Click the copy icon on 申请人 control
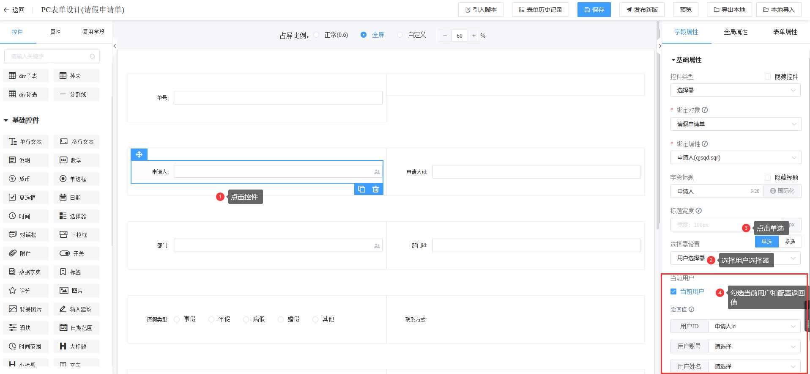Image resolution: width=810 pixels, height=374 pixels. 361,189
